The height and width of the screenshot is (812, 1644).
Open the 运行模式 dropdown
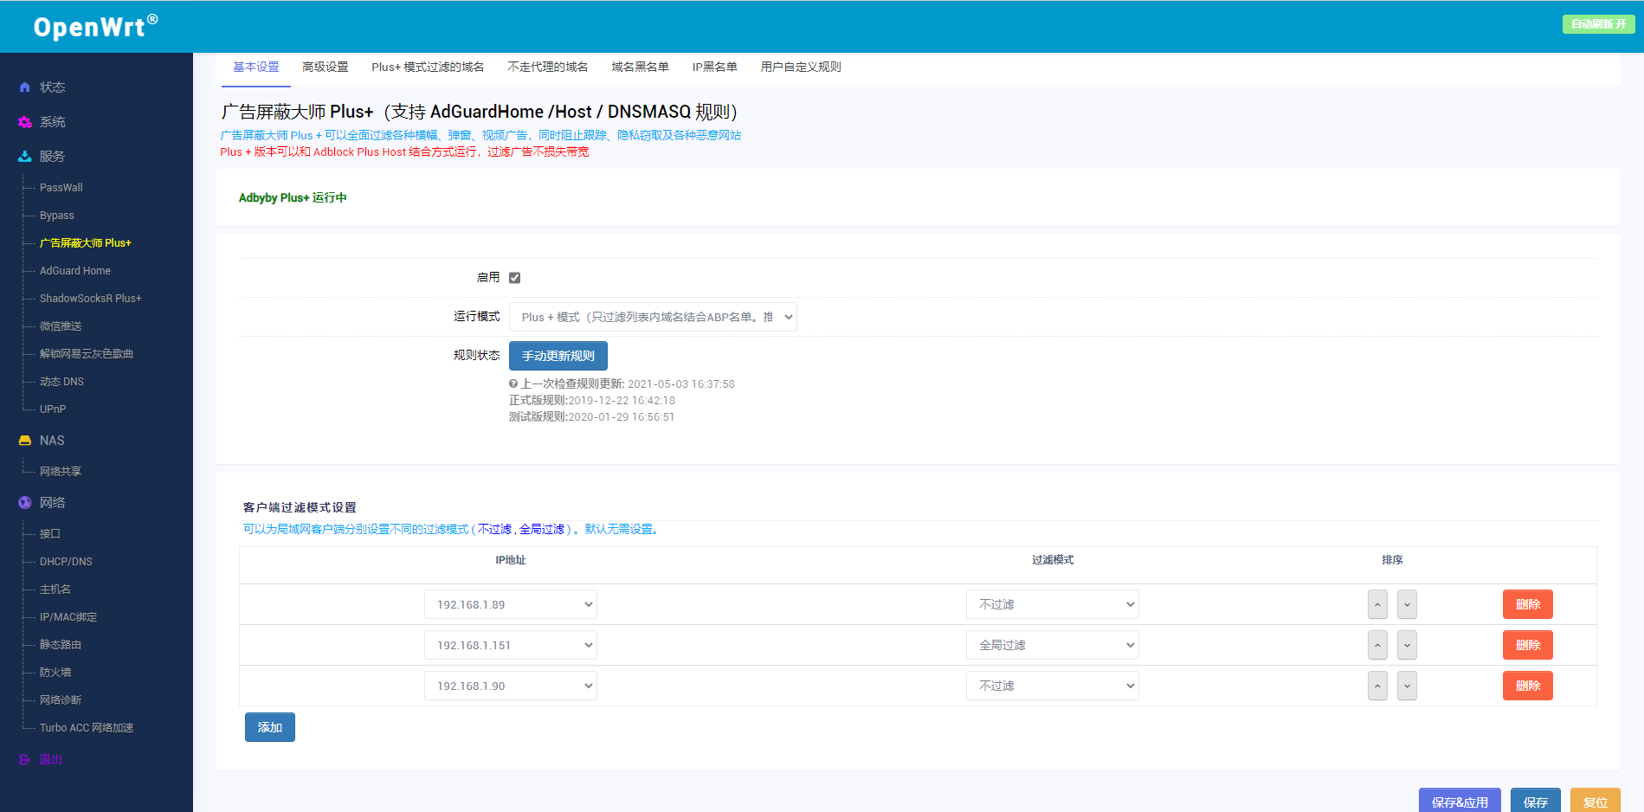[x=653, y=317]
